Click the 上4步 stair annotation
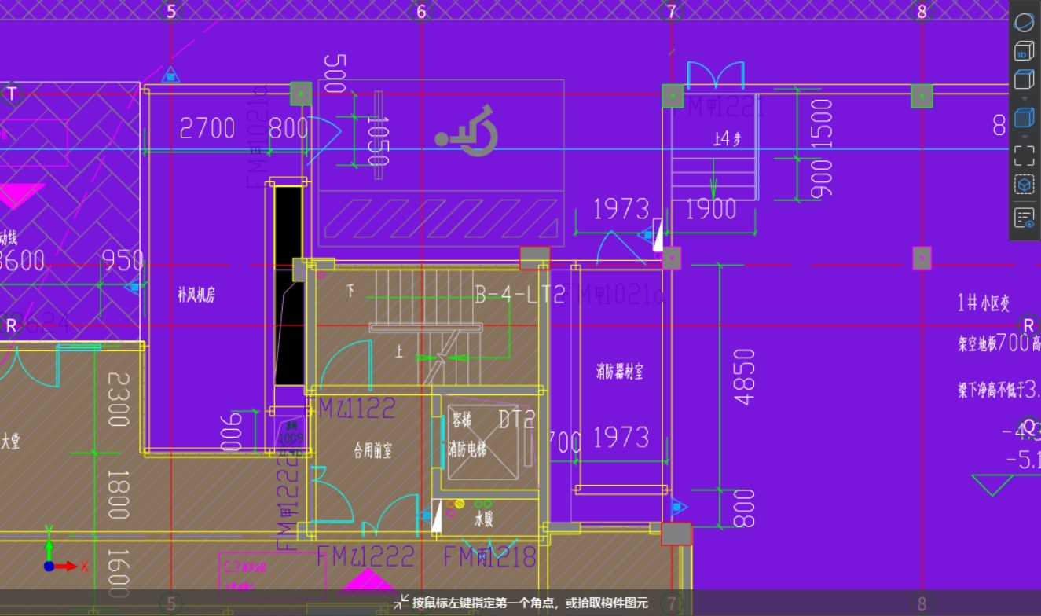Viewport: 1041px width, 616px height. coord(727,140)
